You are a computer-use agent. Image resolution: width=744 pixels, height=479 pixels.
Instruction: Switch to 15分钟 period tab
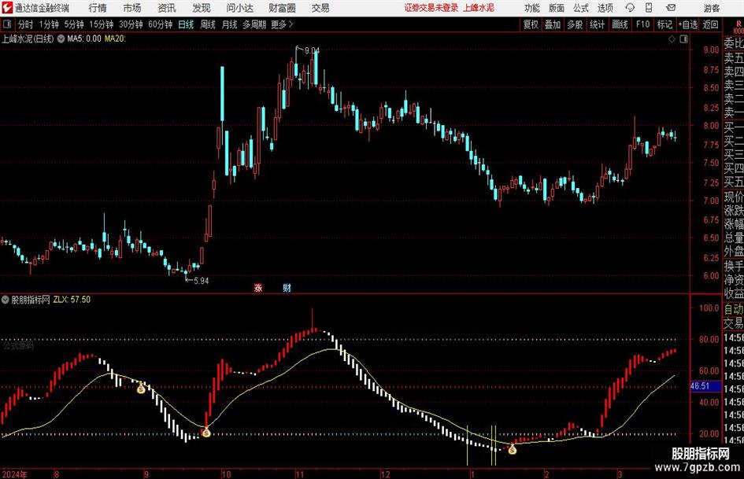click(102, 24)
